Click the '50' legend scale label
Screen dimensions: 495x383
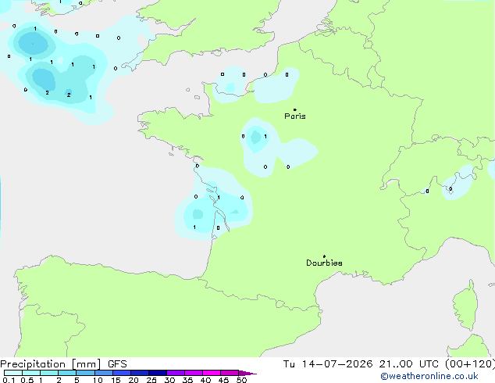coord(241,380)
